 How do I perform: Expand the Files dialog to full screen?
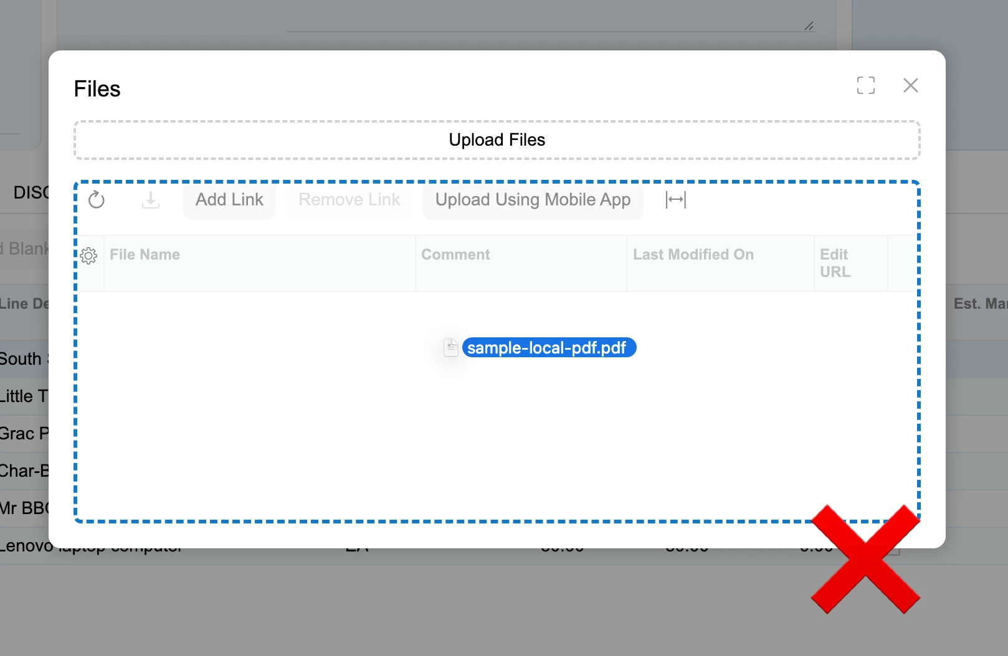click(x=866, y=85)
